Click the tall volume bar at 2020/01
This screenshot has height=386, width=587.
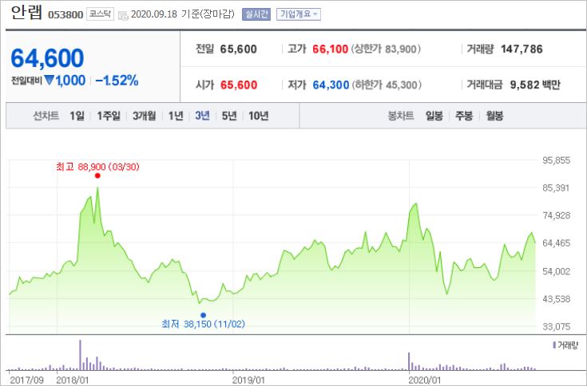pyautogui.click(x=409, y=361)
